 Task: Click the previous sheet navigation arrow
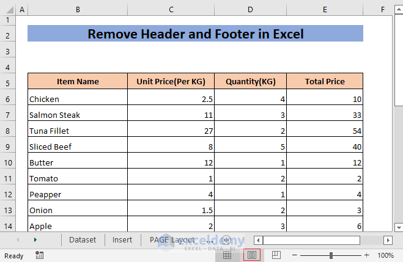click(18, 239)
